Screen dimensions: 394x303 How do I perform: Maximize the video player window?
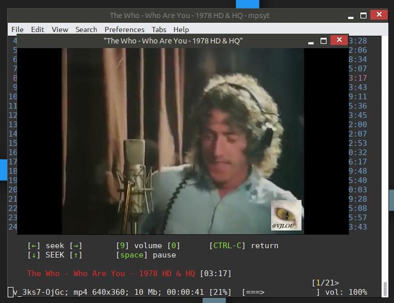324,41
